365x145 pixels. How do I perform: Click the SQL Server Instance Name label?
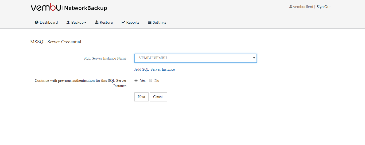[x=105, y=58]
